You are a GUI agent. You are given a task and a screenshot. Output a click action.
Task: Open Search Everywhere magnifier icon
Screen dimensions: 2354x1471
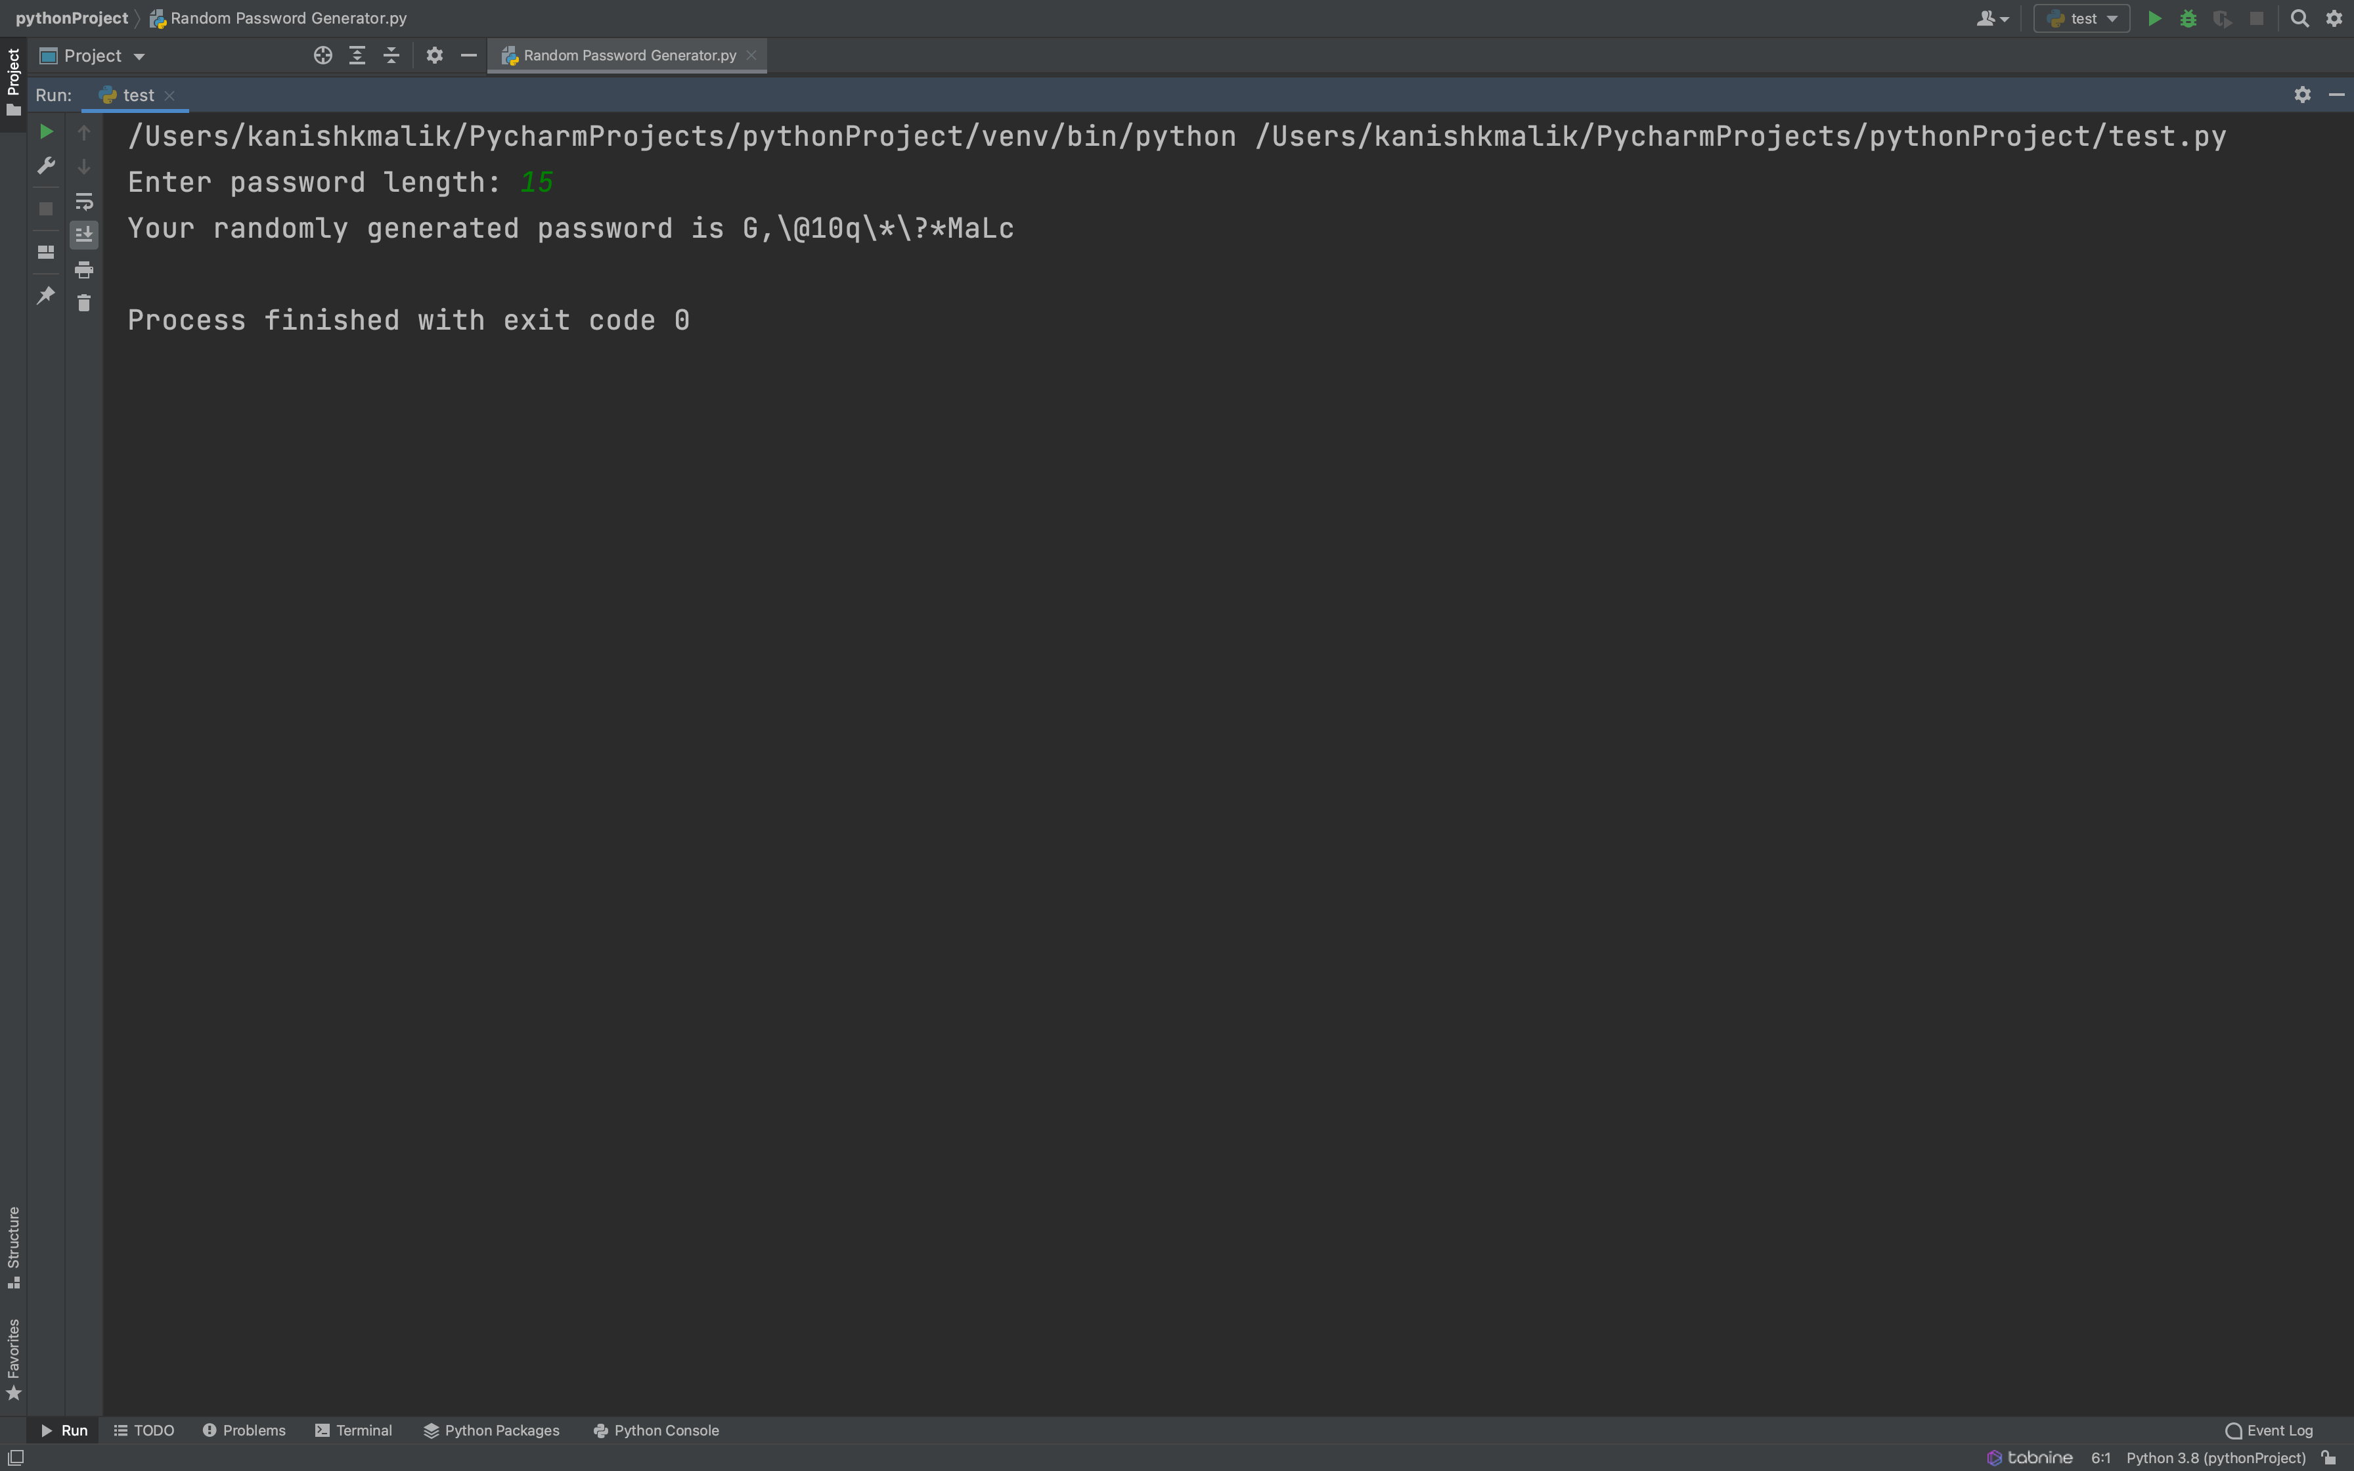[x=2299, y=18]
